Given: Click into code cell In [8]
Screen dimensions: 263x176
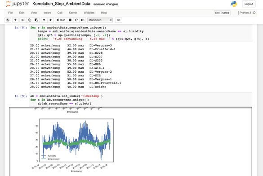Looking at the screenshot, I should tap(140, 33).
